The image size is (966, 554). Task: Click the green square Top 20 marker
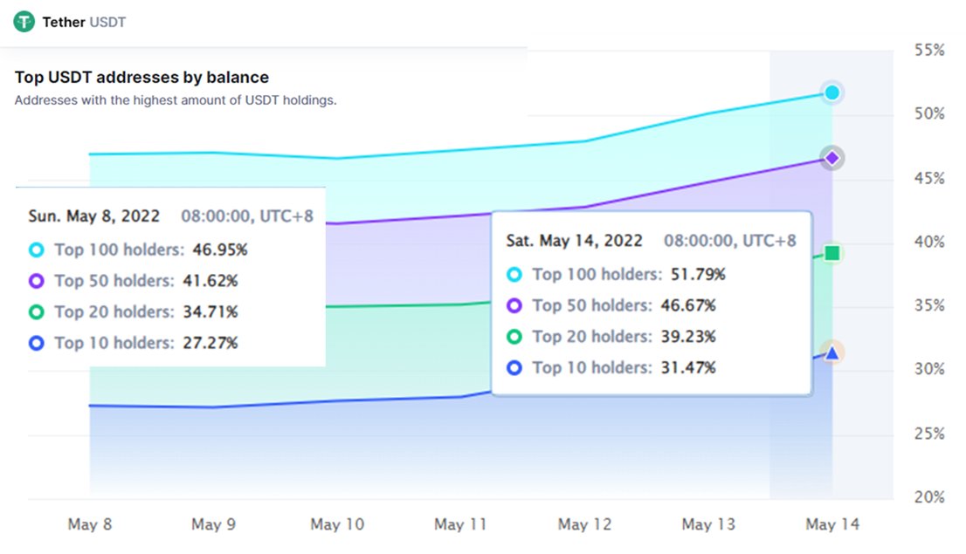pyautogui.click(x=831, y=253)
